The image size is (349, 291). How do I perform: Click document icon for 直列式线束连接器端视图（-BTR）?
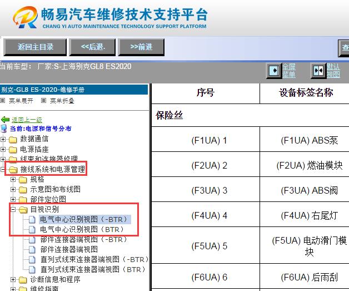click(x=32, y=260)
